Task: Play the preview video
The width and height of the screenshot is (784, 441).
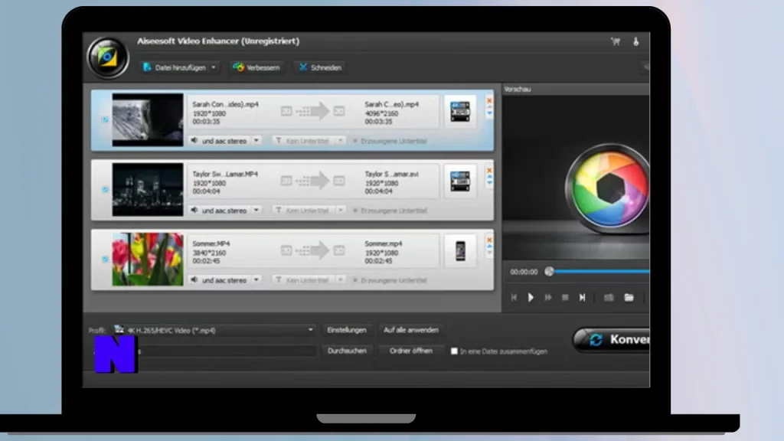Action: [531, 298]
